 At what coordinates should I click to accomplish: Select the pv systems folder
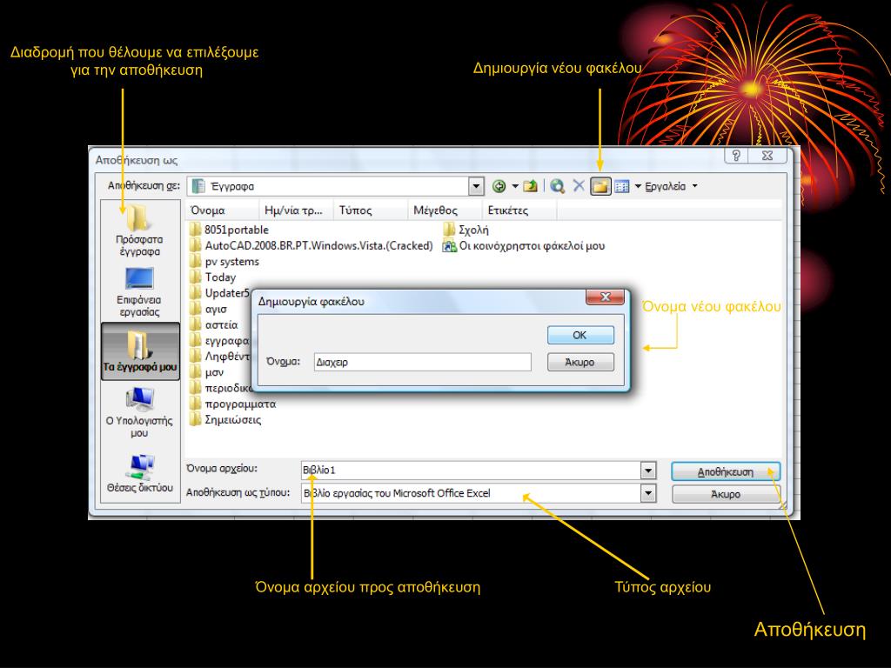(x=224, y=261)
